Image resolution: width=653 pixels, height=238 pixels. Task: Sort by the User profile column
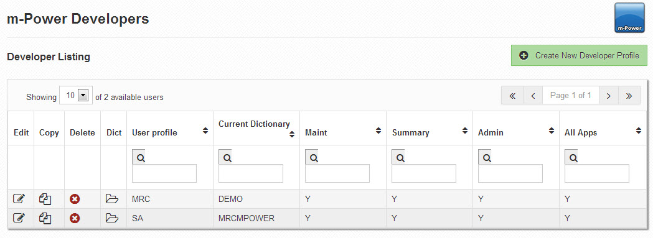click(205, 130)
